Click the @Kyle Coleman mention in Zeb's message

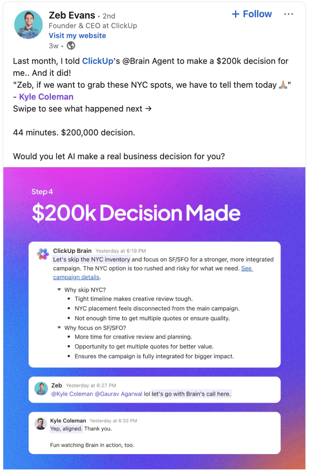coord(72,394)
